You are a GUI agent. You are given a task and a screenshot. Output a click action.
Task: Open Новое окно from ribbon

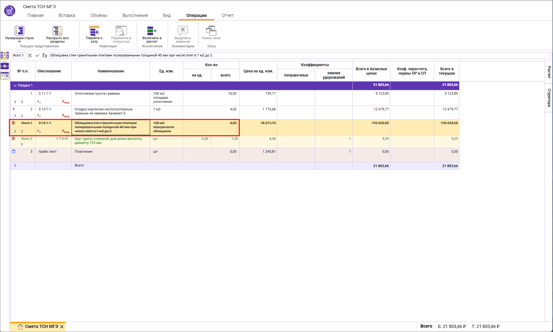click(211, 31)
